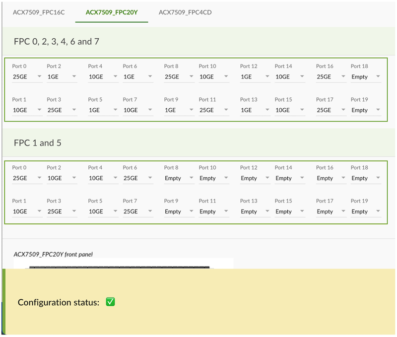Image resolution: width=397 pixels, height=337 pixels.
Task: Open Port 13 dropdown showing 1GE in first FPC group
Action: [255, 110]
